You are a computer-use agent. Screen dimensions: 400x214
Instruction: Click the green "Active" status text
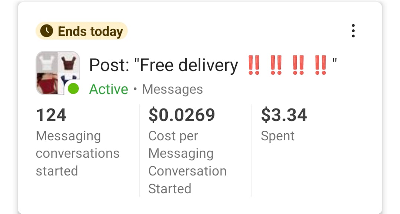click(x=109, y=89)
